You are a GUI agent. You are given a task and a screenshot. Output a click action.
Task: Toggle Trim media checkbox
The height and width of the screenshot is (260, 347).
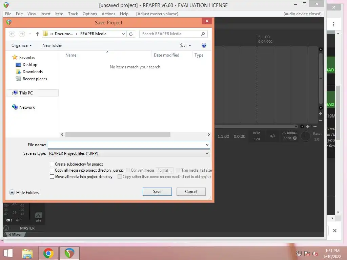coord(178,170)
